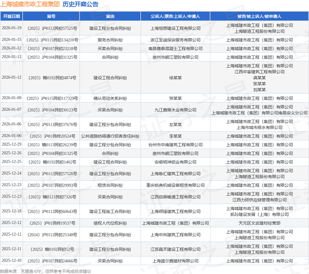Image resolution: width=309 pixels, height=274 pixels.
Task: Select plaintiff 上海盛尔鑫建材有限公司
Action: (x=175, y=261)
